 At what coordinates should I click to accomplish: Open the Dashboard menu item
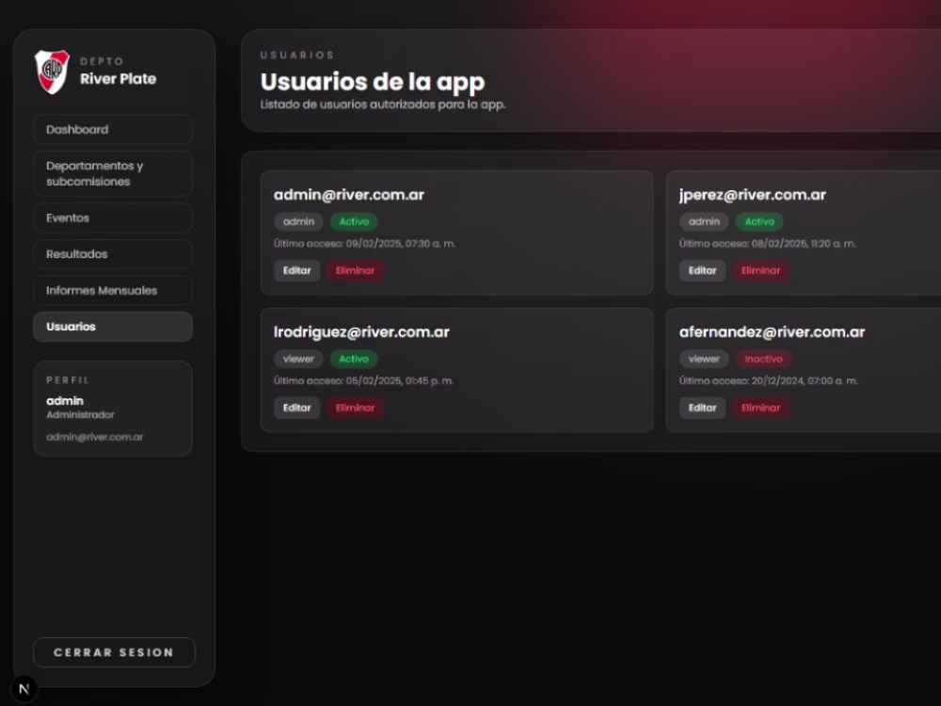point(113,130)
